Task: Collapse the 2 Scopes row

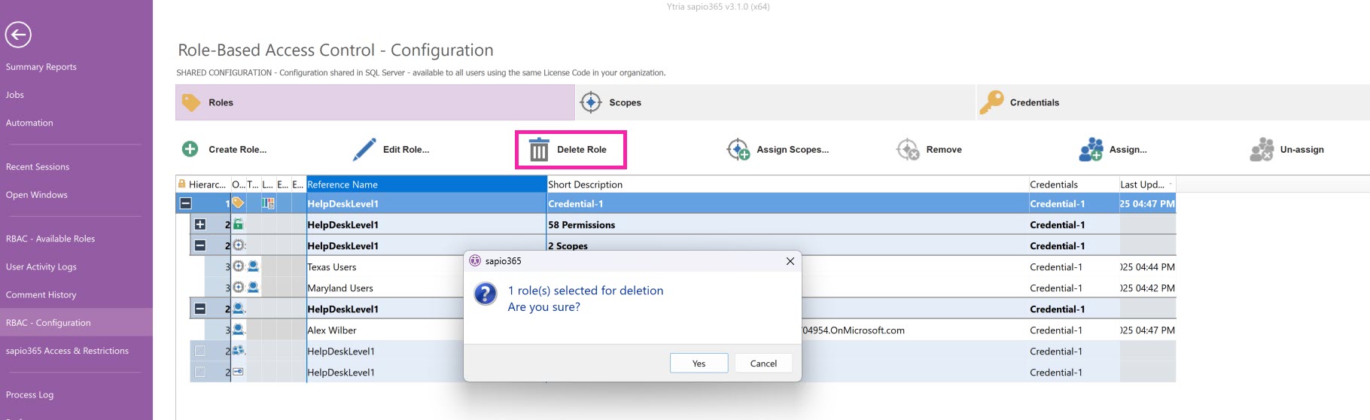Action: [x=199, y=245]
